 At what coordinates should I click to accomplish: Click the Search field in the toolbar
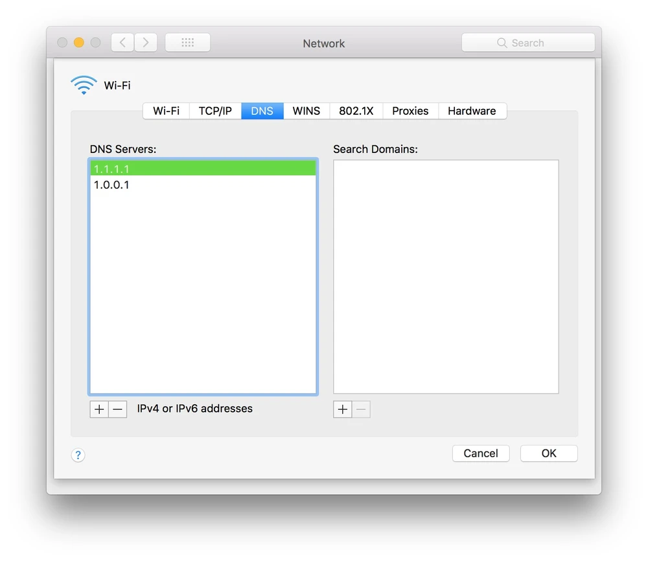[528, 43]
